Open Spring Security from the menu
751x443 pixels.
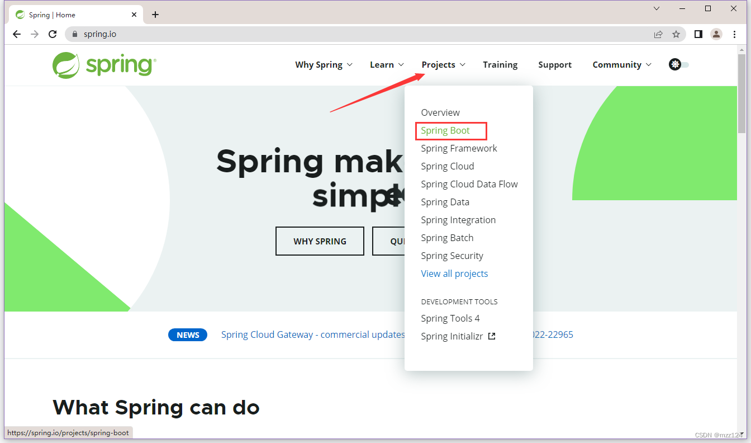point(452,256)
